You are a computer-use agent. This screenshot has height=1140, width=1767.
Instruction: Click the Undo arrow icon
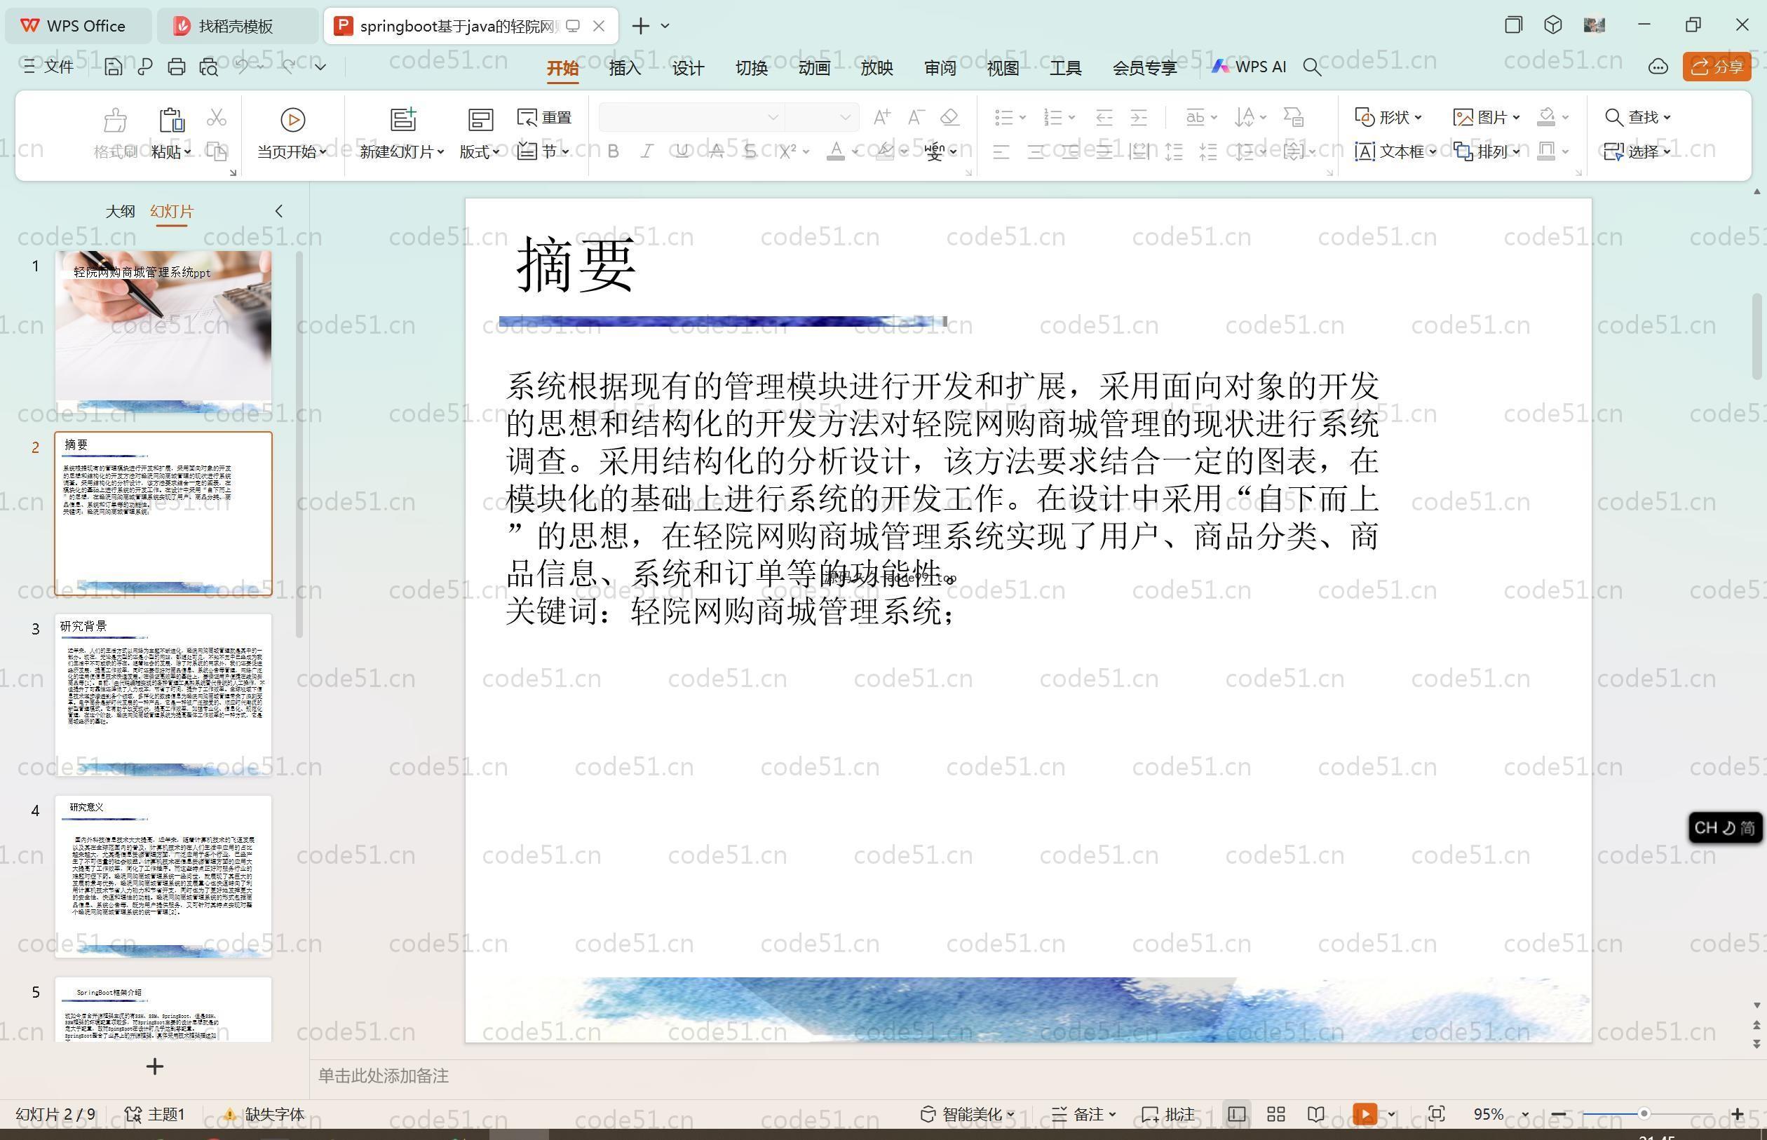click(242, 67)
